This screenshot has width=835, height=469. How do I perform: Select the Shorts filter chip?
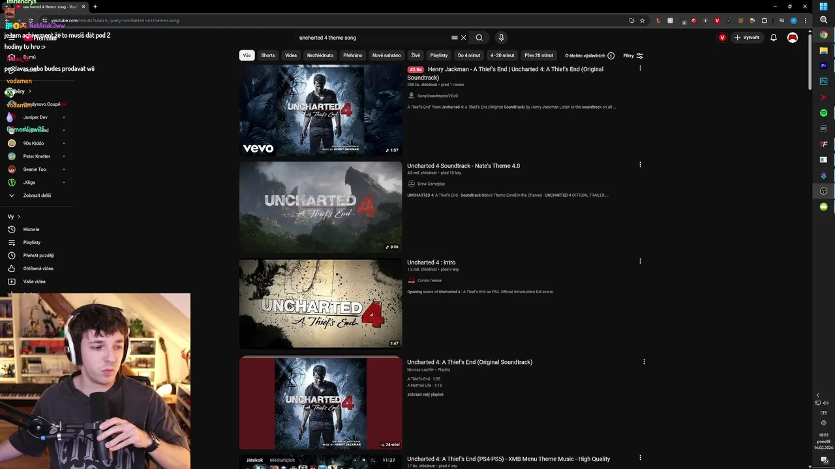[x=268, y=55]
